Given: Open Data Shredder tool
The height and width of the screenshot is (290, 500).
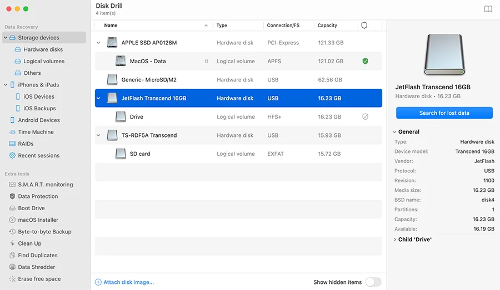Looking at the screenshot, I should click(x=32, y=267).
